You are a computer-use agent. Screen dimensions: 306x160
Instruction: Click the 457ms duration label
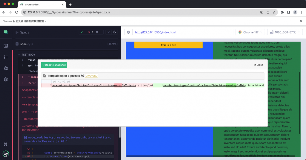112,44
